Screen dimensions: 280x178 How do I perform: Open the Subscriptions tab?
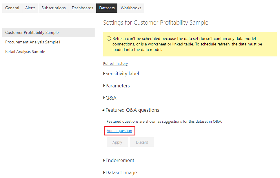[53, 8]
